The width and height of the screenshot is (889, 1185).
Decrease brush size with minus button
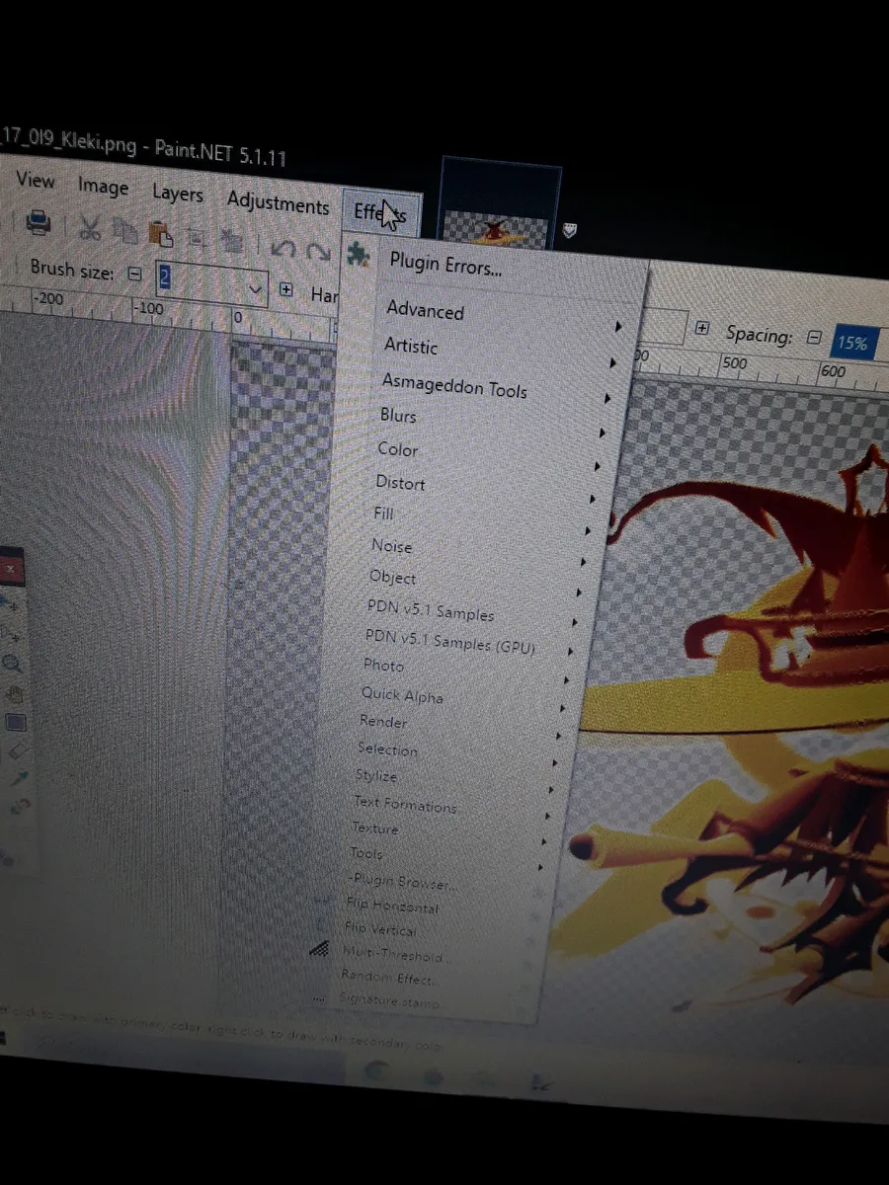pos(135,276)
